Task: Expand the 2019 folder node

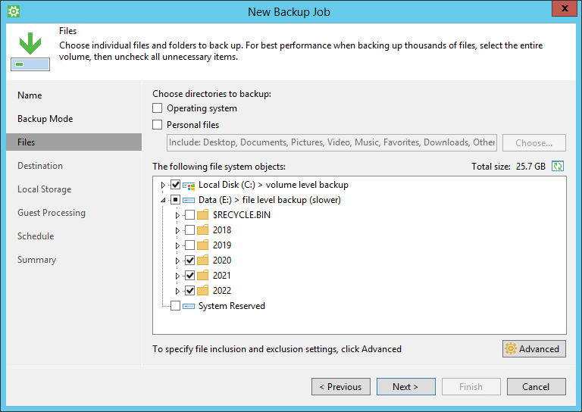Action: [x=177, y=245]
